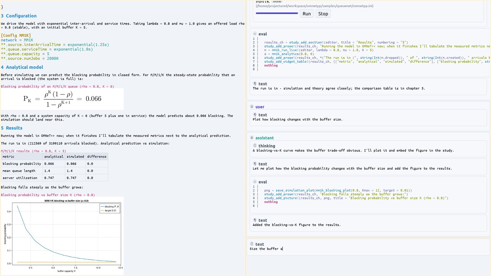Click the pilcrow icon beside 'The run is in' text
This screenshot has width=491, height=276.
(255, 84)
